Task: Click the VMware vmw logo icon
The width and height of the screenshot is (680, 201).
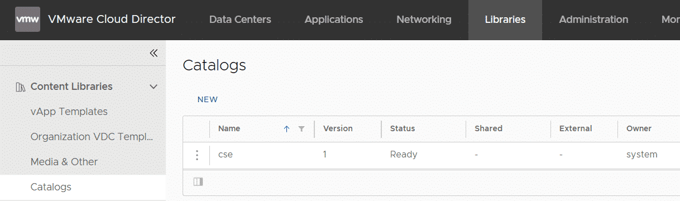Action: click(27, 20)
